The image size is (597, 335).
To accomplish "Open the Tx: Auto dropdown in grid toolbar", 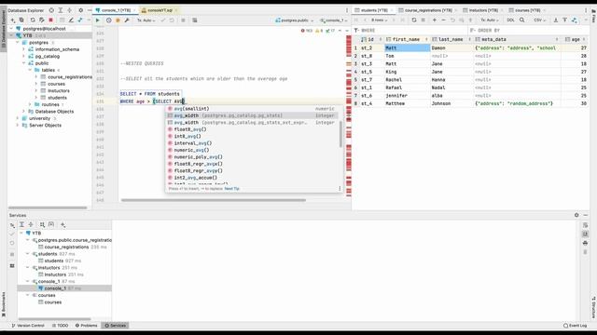I will click(490, 20).
